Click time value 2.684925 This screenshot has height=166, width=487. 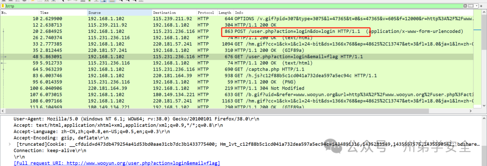point(51,31)
